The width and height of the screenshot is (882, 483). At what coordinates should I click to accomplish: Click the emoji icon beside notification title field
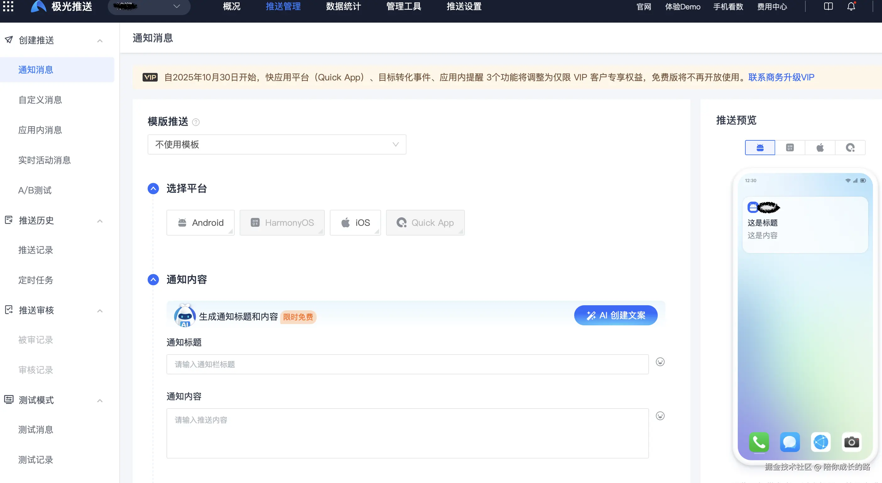click(x=660, y=361)
